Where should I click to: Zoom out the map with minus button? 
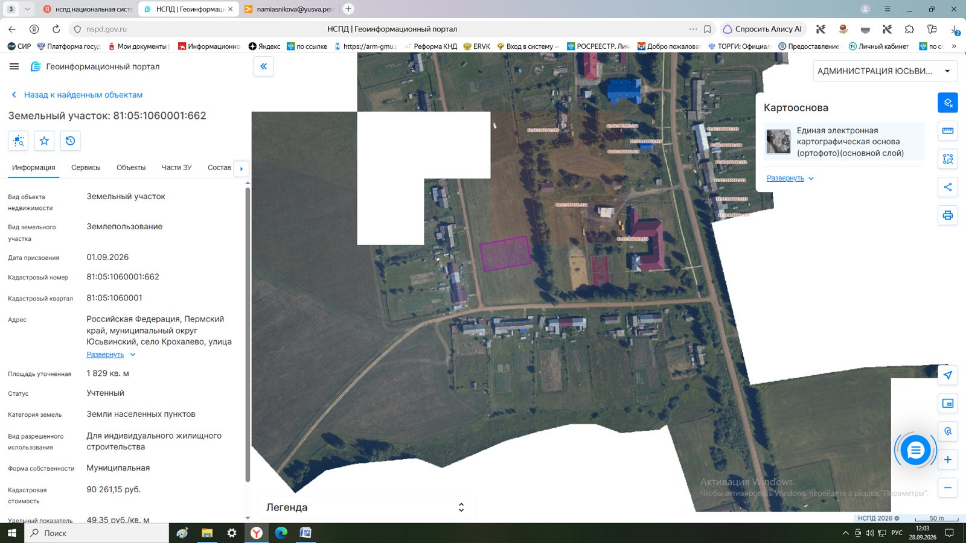click(x=948, y=487)
